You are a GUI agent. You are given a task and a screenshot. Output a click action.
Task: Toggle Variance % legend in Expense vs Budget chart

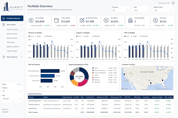[x=96, y=36]
